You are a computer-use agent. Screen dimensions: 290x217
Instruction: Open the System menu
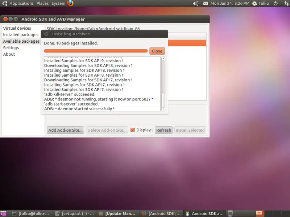pos(58,3)
